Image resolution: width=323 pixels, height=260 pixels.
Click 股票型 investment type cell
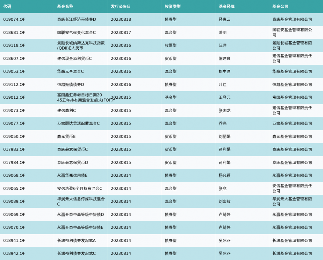coord(171,45)
